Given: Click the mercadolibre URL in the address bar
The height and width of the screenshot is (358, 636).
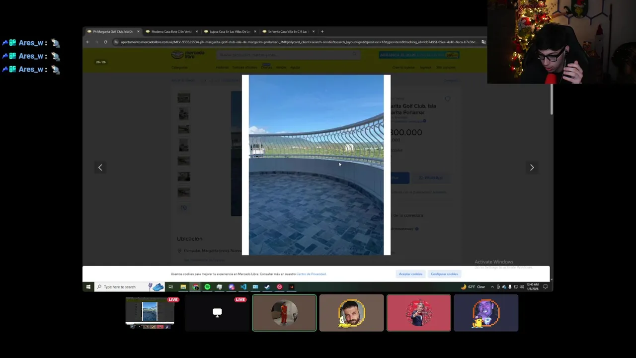Looking at the screenshot, I should (298, 42).
